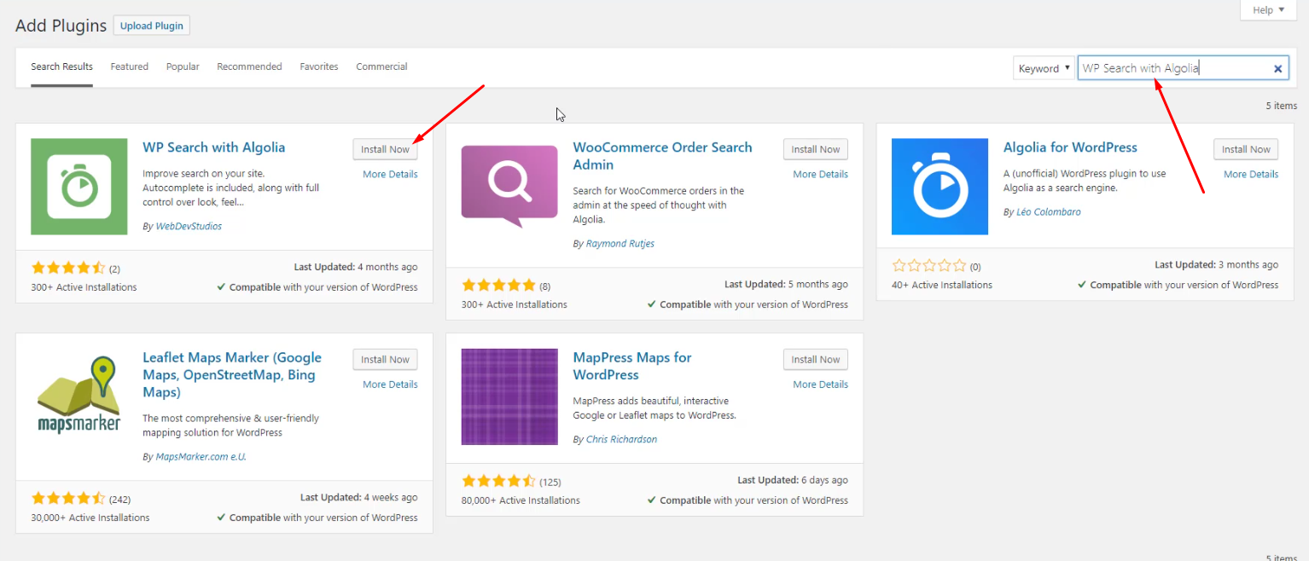Click the empty star rating of Algolia for WordPress
The image size is (1309, 561).
(928, 266)
